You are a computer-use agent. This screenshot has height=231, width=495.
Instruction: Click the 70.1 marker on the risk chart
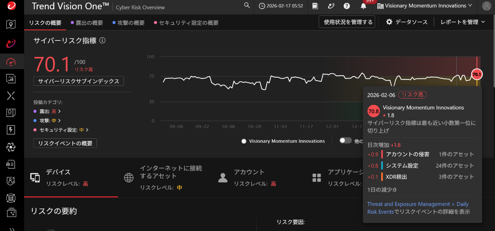(477, 74)
